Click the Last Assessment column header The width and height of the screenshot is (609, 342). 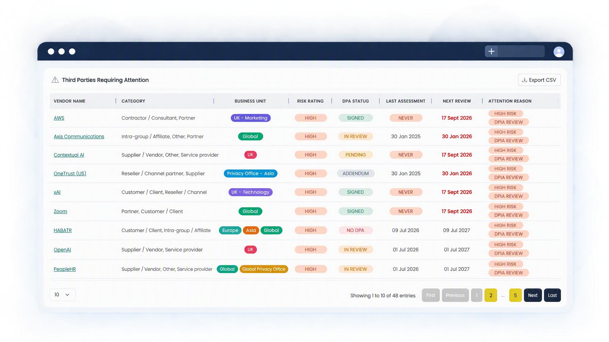(406, 101)
